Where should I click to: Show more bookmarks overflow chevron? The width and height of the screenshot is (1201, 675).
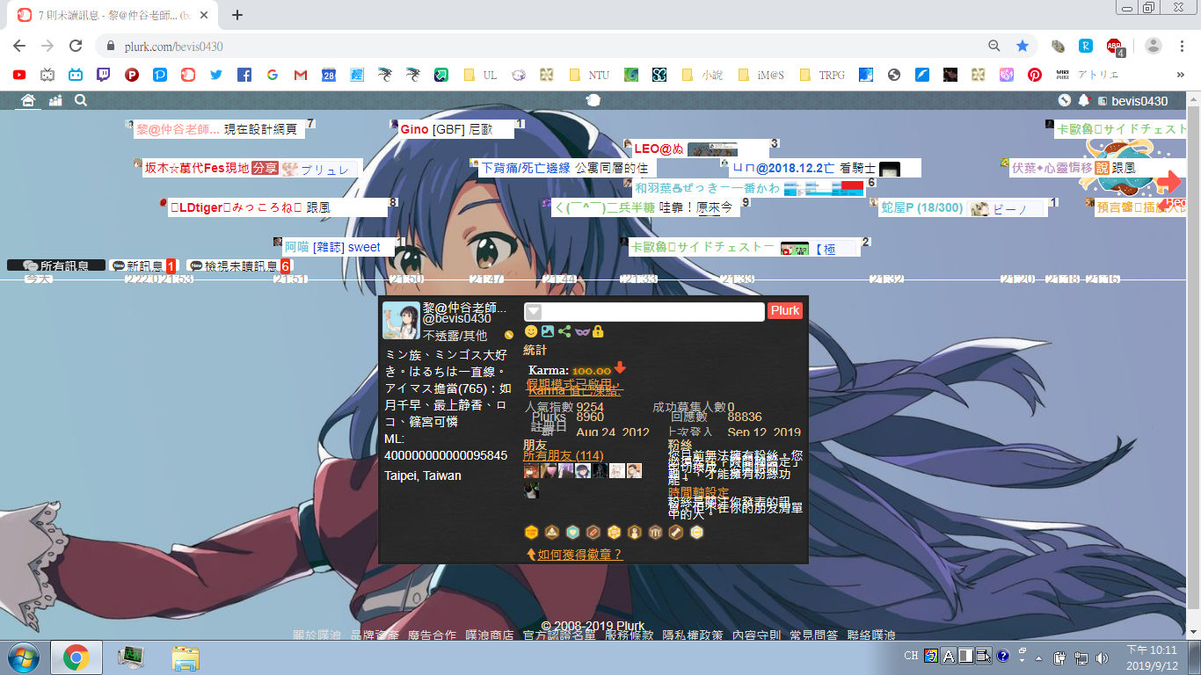point(1180,76)
